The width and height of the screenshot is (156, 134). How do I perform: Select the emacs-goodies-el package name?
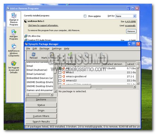[76, 76]
